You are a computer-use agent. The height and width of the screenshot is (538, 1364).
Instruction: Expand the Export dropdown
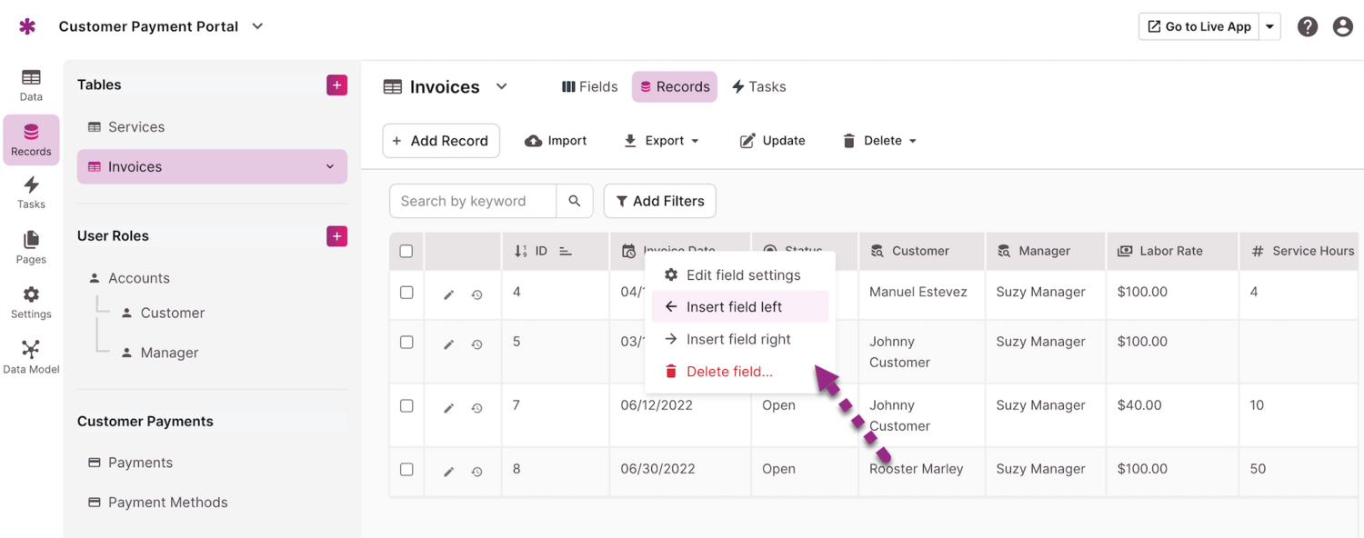coord(662,141)
